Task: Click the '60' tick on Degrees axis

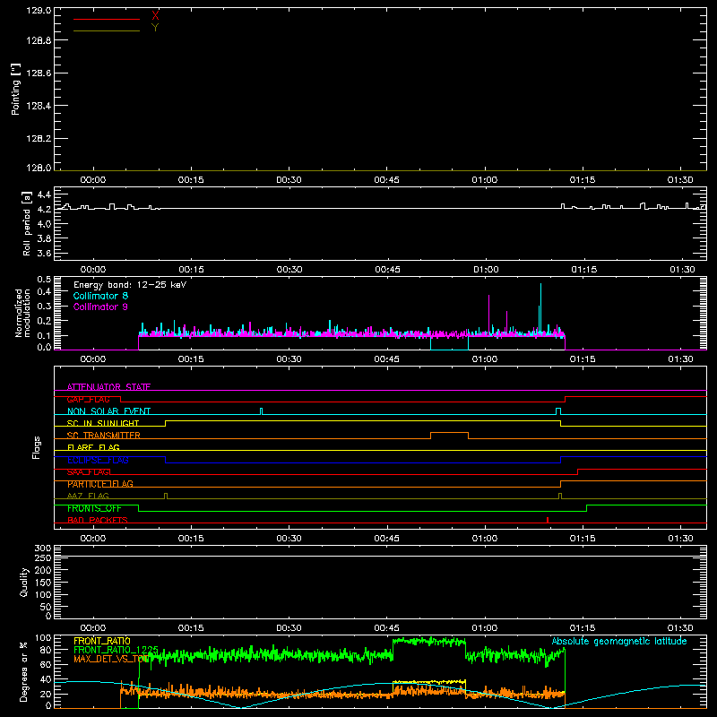Action: (x=46, y=664)
